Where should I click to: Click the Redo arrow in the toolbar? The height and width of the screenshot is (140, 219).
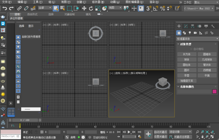click(11, 8)
